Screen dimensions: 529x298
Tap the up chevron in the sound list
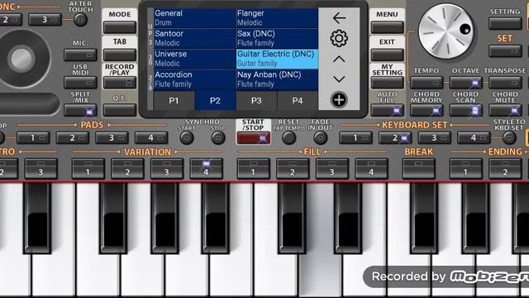pyautogui.click(x=339, y=60)
